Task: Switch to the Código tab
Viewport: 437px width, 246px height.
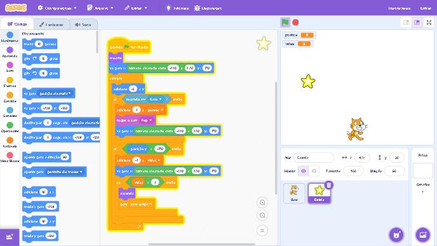Action: [17, 24]
